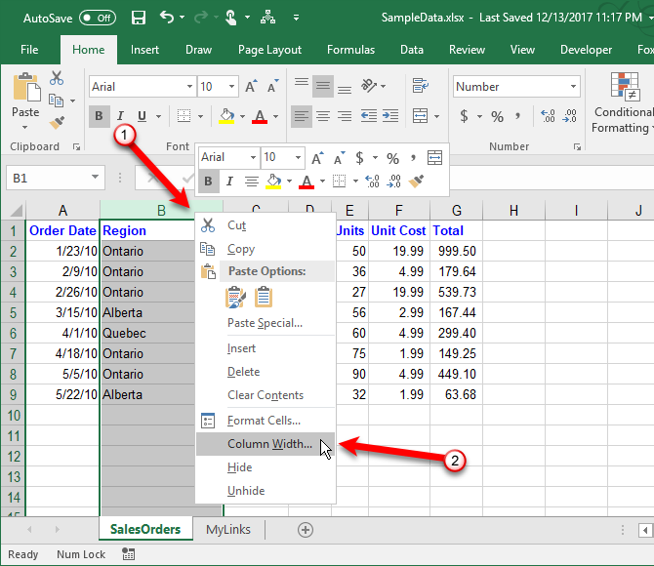
Task: Click the mini toolbar Format Painter icon
Action: pos(417,181)
